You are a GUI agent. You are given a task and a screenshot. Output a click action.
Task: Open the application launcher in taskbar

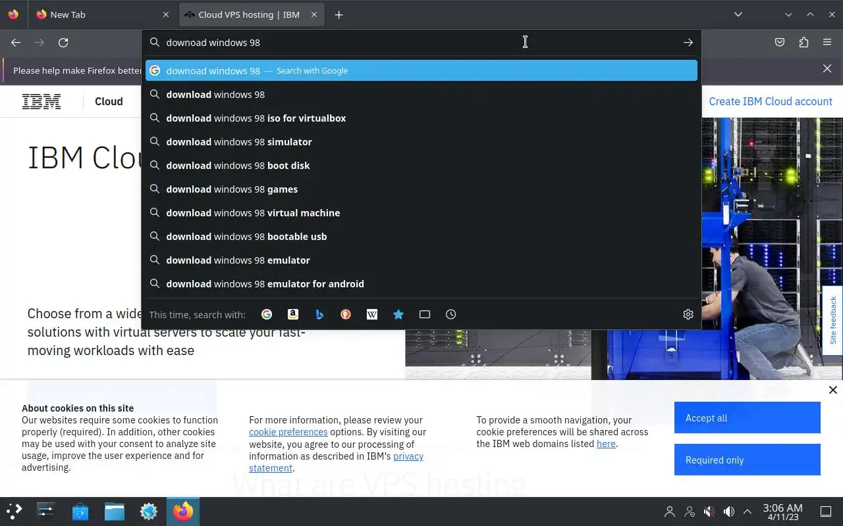click(14, 511)
